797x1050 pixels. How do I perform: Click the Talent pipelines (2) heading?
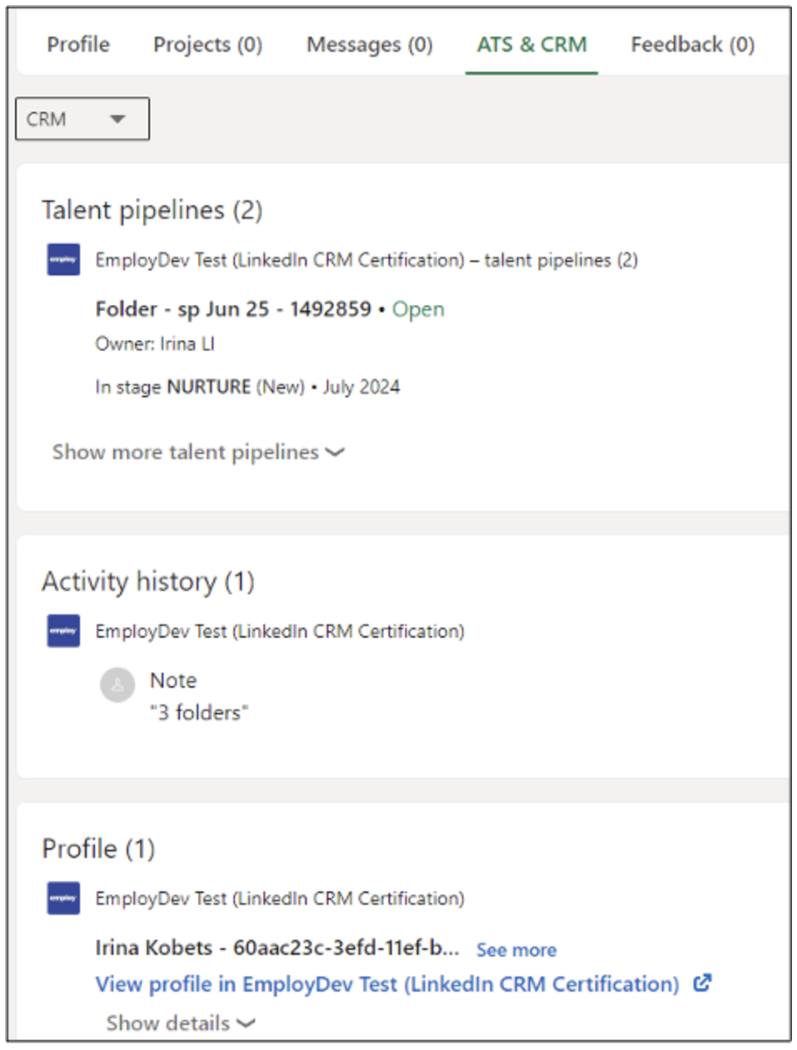tap(152, 210)
